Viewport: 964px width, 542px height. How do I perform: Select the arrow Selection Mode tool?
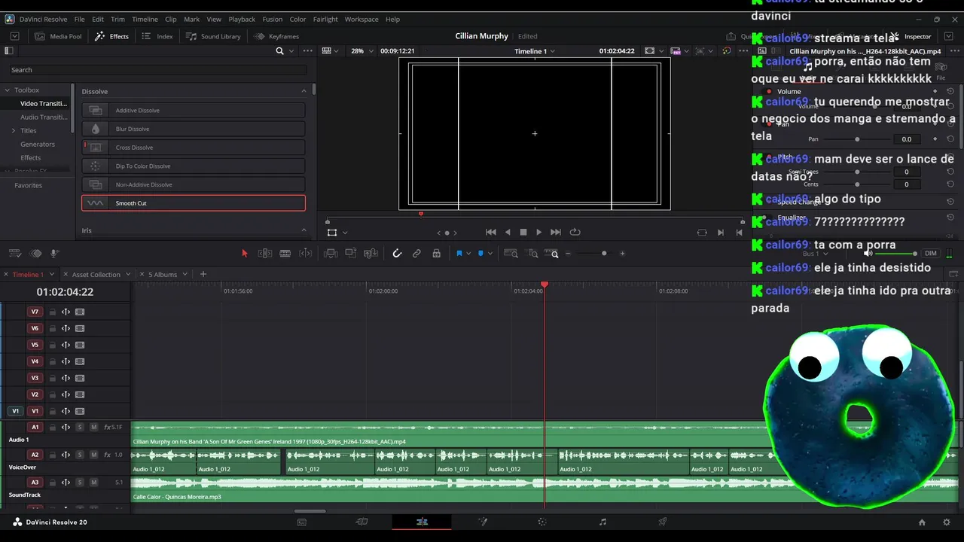click(x=244, y=254)
